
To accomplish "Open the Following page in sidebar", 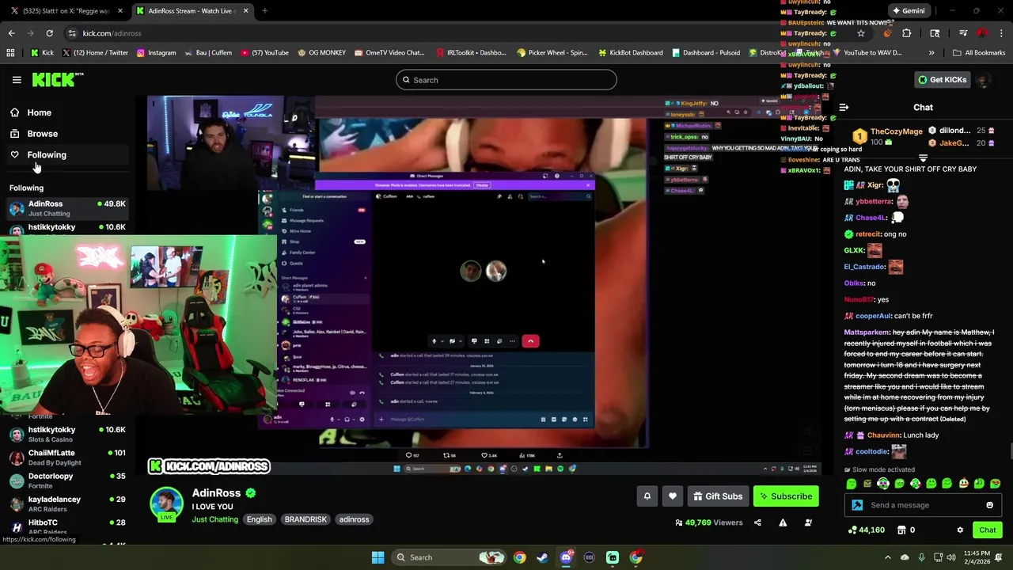I will [x=47, y=155].
